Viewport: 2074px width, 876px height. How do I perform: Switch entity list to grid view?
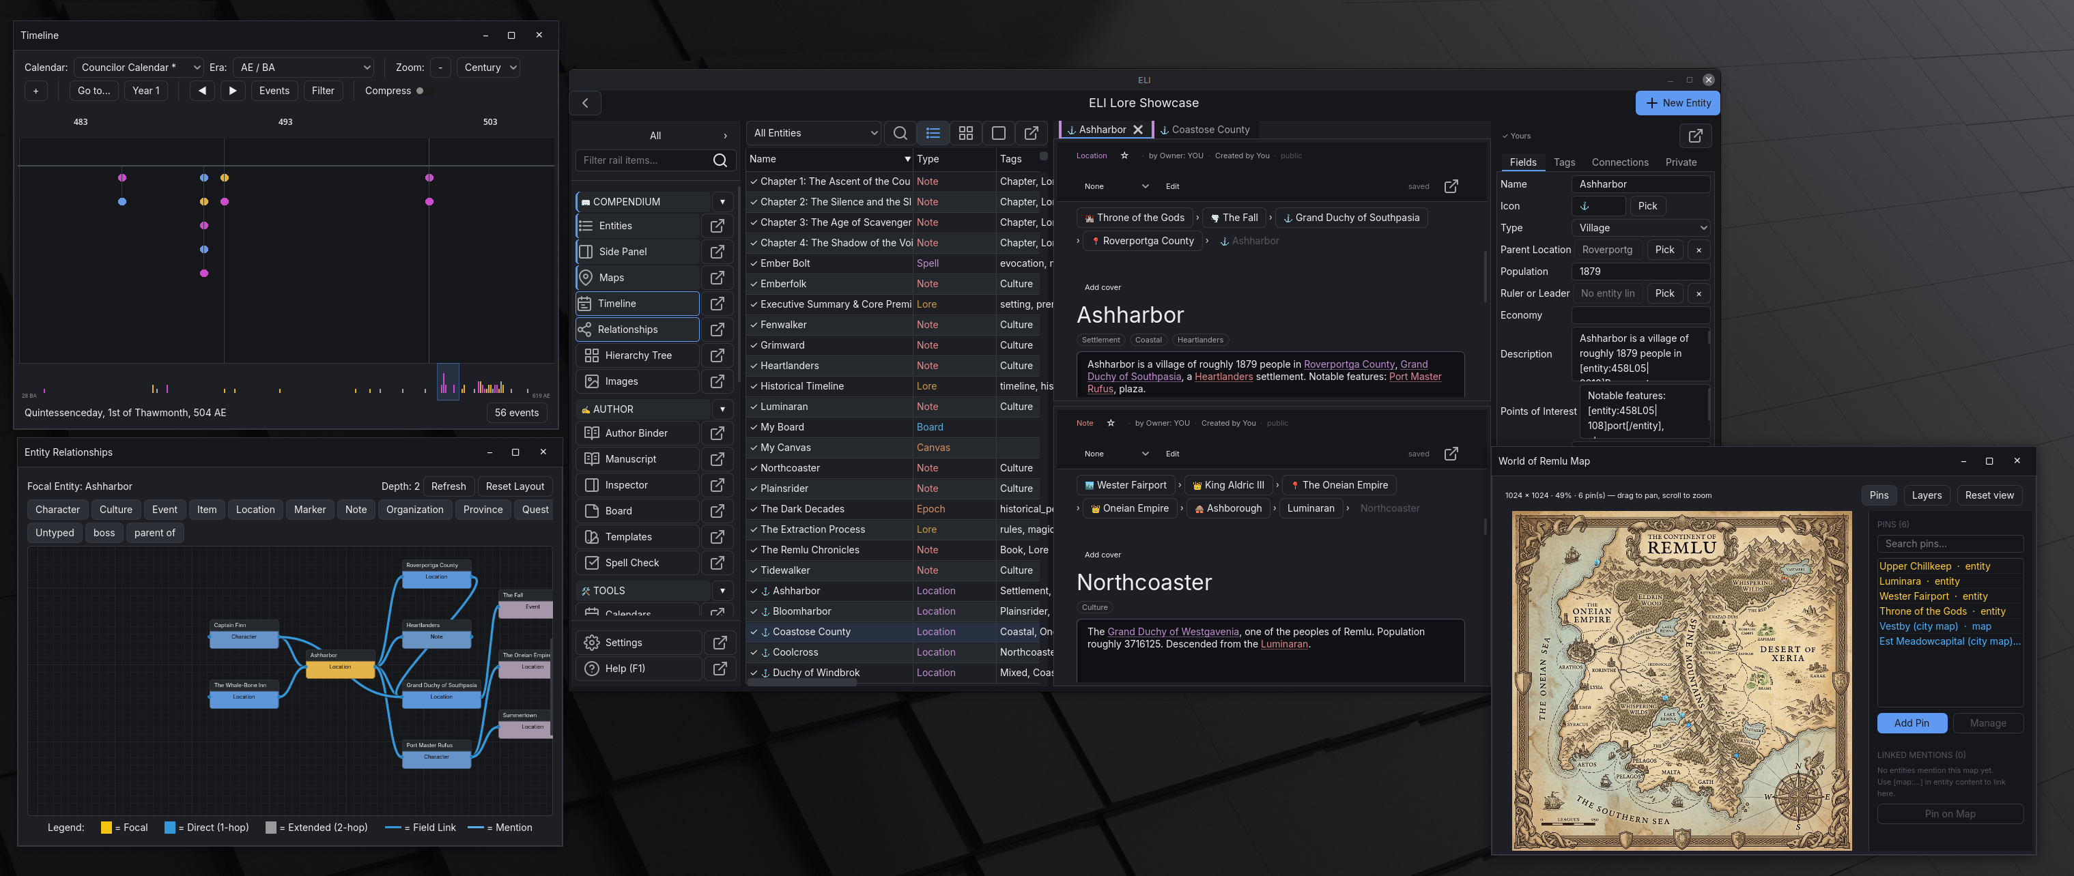click(x=966, y=134)
